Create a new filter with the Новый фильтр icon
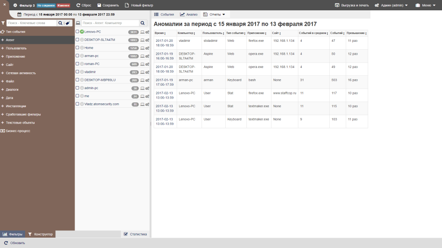Viewport: 442px width, 248px height. point(127,5)
